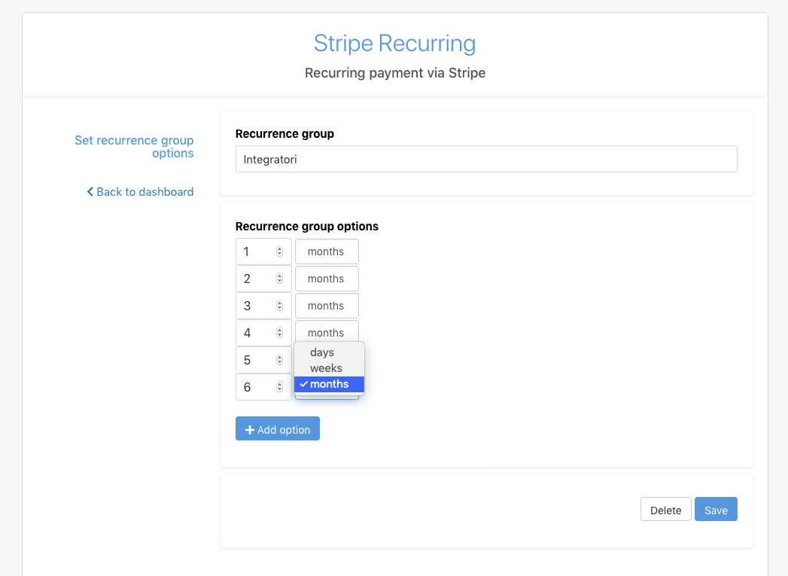Click the interval number field showing 6
The width and height of the screenshot is (788, 576).
(263, 387)
